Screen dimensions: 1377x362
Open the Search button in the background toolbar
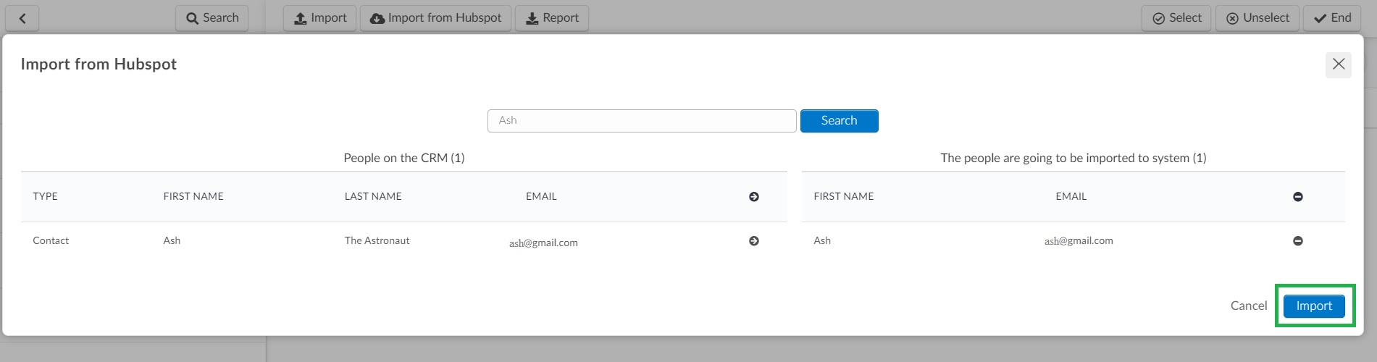pyautogui.click(x=212, y=18)
